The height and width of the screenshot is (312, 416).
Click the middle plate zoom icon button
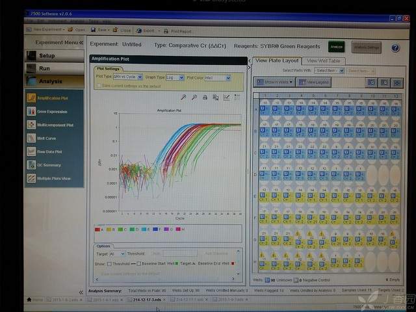point(384,83)
